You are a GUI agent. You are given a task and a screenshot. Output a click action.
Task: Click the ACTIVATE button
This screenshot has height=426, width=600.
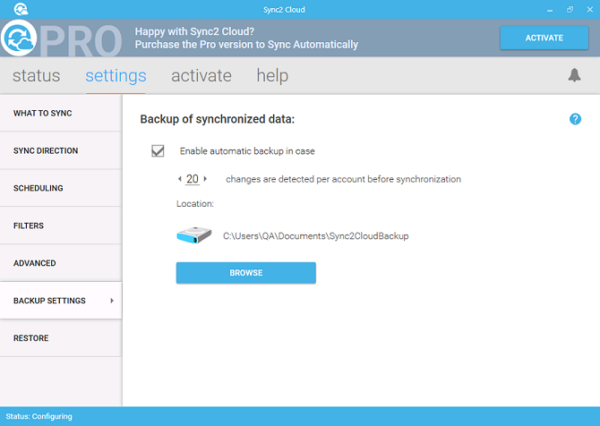point(544,38)
